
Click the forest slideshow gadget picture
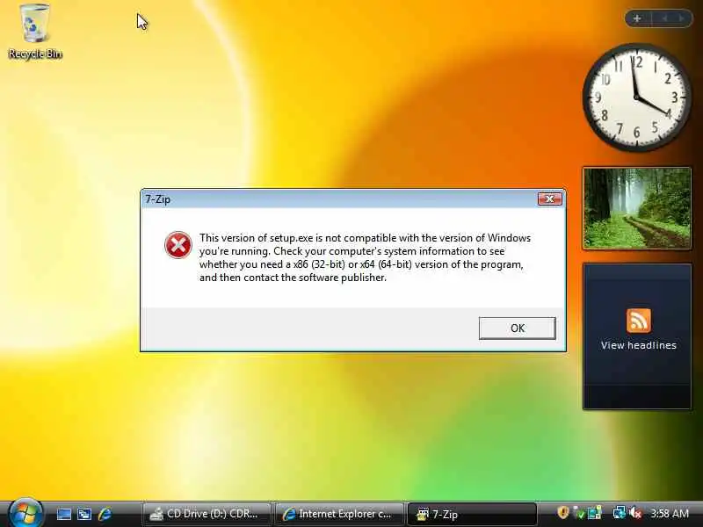point(636,208)
